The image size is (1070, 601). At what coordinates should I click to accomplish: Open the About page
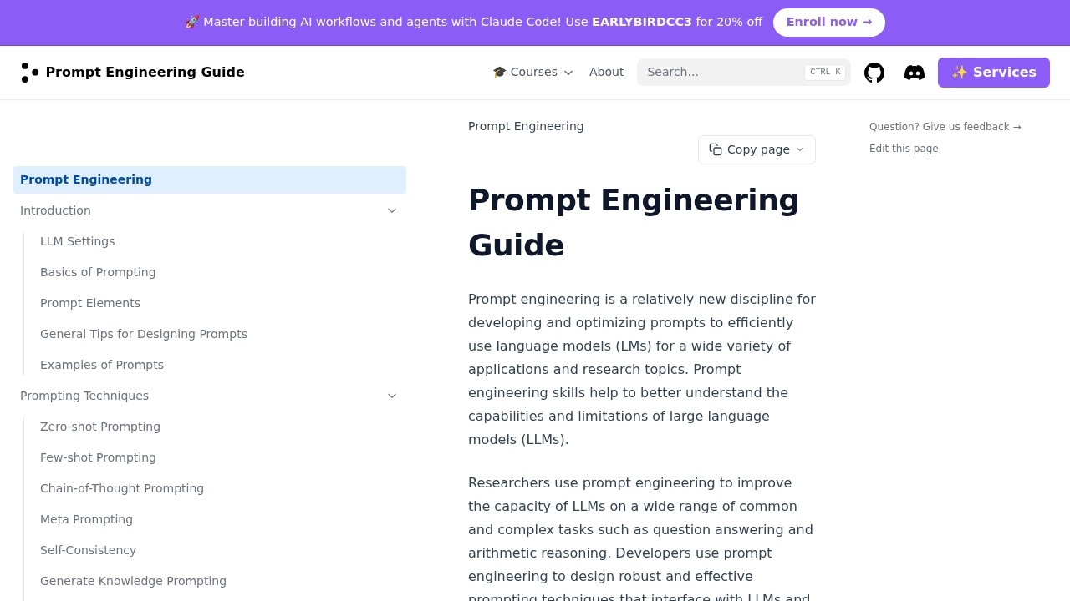tap(606, 72)
